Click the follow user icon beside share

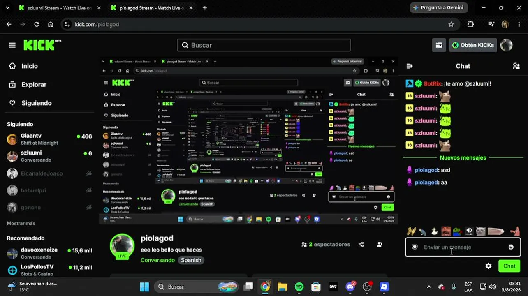coord(380,244)
